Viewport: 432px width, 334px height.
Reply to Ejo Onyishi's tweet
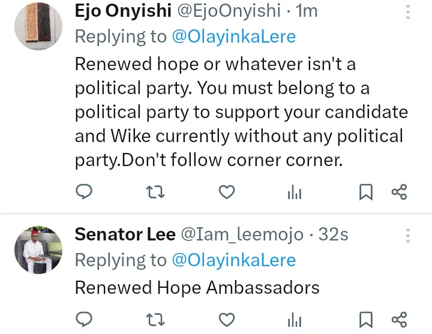click(85, 192)
